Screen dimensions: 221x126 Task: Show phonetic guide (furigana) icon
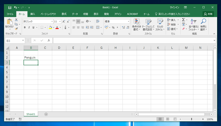[65, 27]
